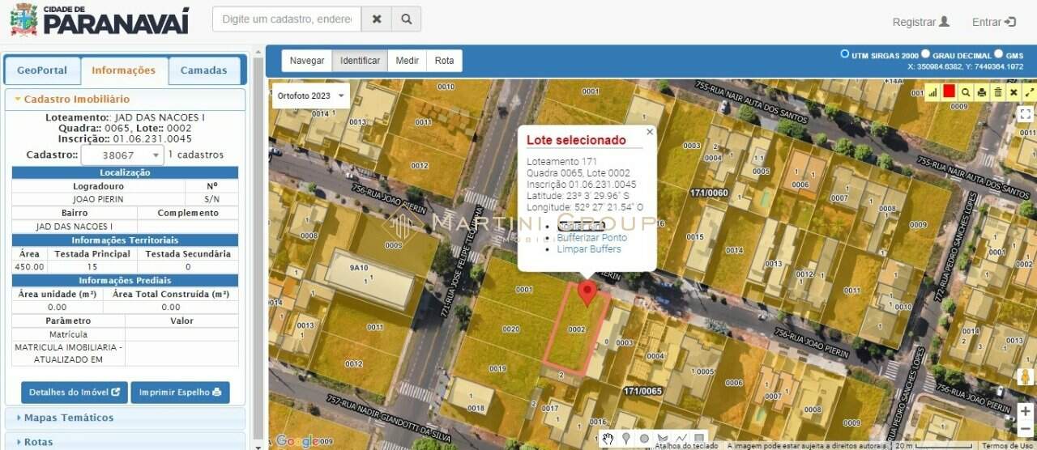Select the polygon drawing tool
Image resolution: width=1037 pixels, height=450 pixels.
pyautogui.click(x=663, y=439)
